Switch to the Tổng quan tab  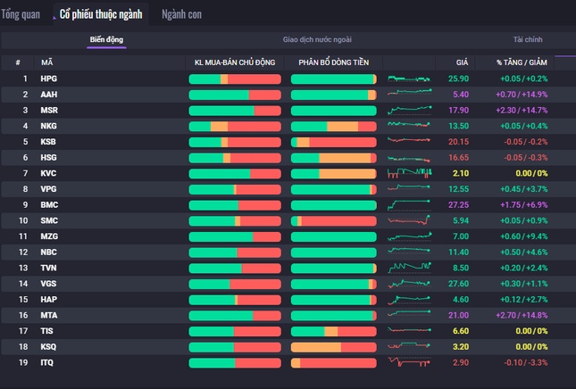click(21, 15)
